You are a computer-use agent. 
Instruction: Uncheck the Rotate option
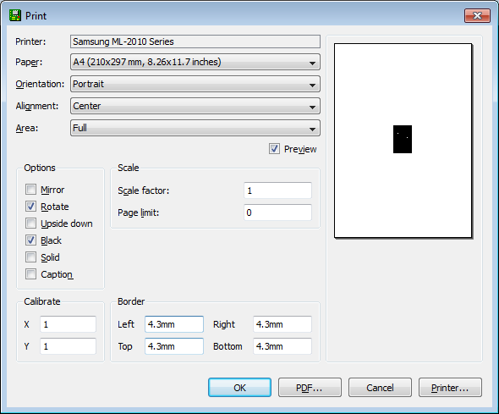30,206
